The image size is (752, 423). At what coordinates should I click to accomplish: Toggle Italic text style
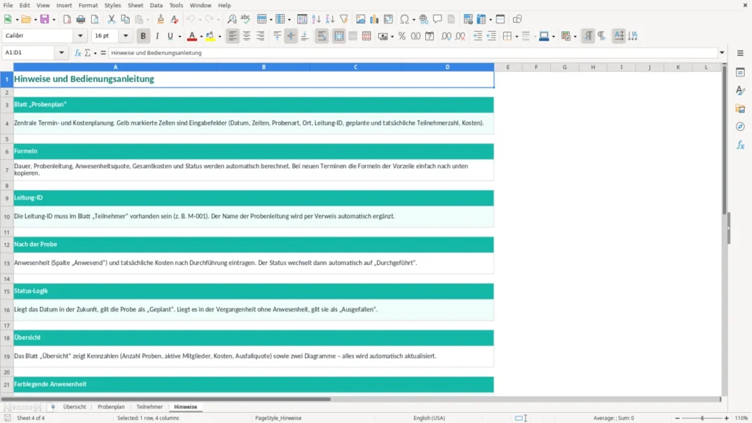coord(157,36)
